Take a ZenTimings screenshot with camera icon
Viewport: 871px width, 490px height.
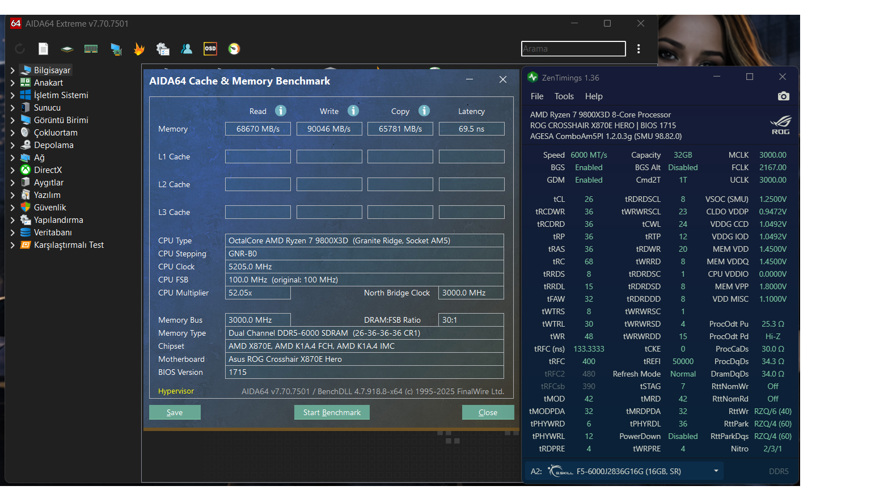[784, 96]
